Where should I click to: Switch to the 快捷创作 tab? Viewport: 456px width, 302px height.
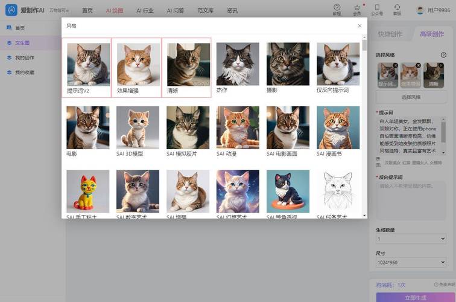click(390, 34)
